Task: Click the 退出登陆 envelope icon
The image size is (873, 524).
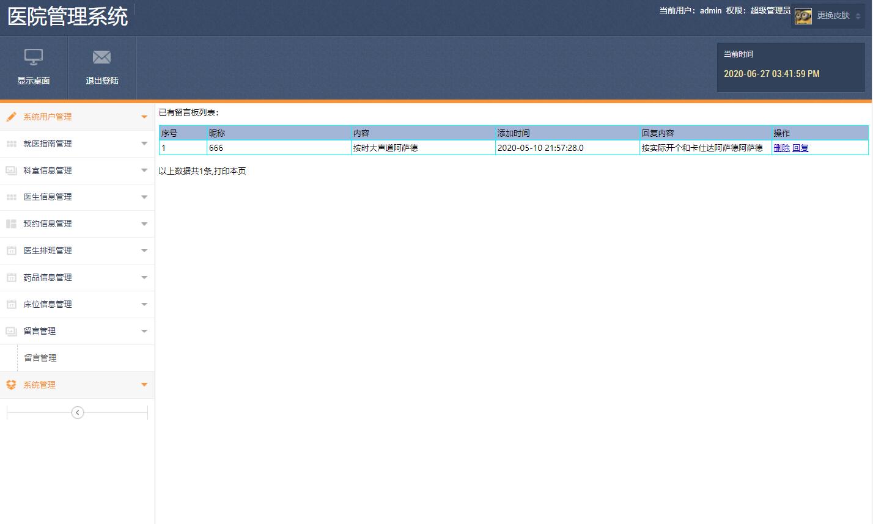Action: (x=101, y=56)
